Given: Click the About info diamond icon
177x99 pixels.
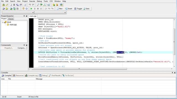Looking at the screenshot, I should coord(27,9).
